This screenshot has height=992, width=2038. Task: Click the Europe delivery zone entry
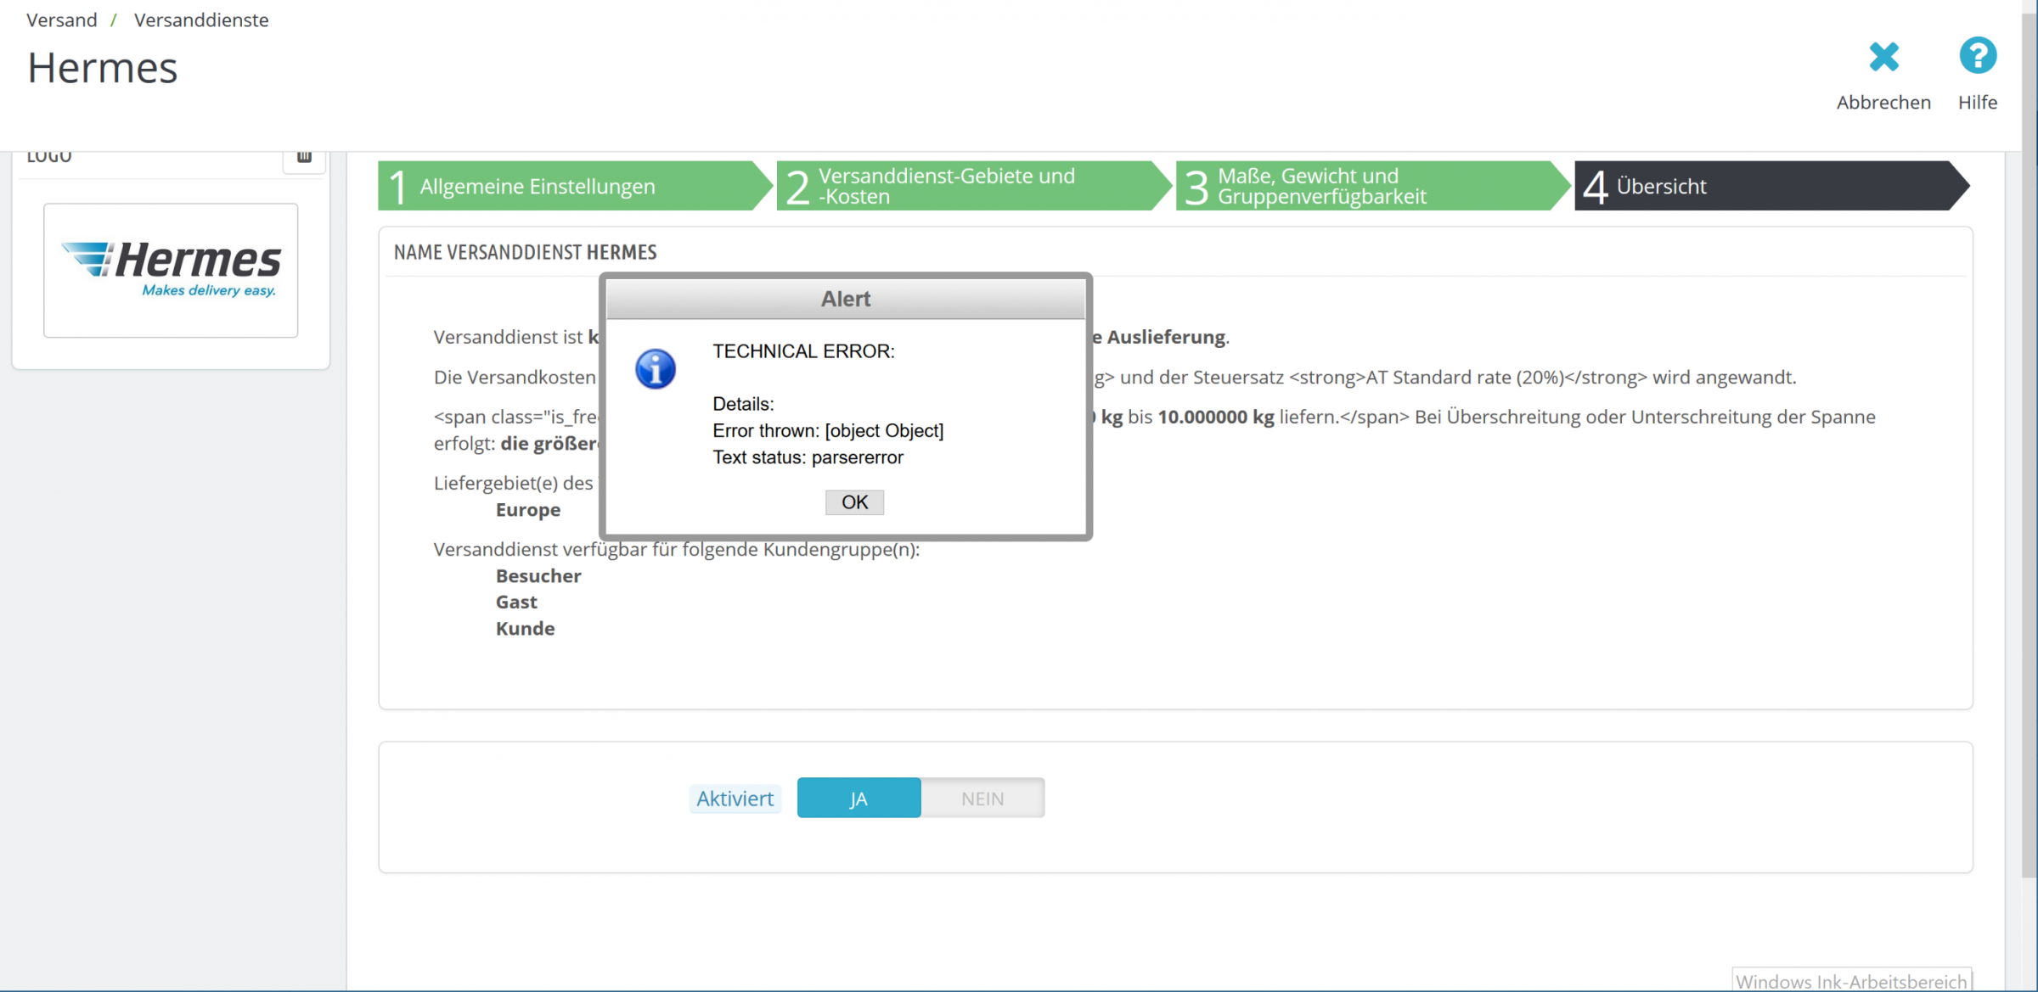click(x=528, y=510)
